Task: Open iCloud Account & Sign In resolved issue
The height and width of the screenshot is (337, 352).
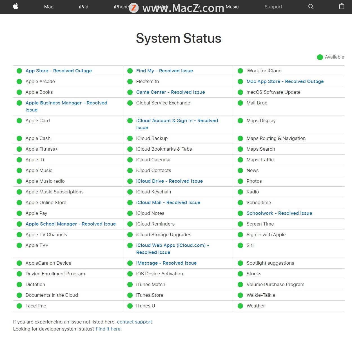Action: (x=177, y=124)
